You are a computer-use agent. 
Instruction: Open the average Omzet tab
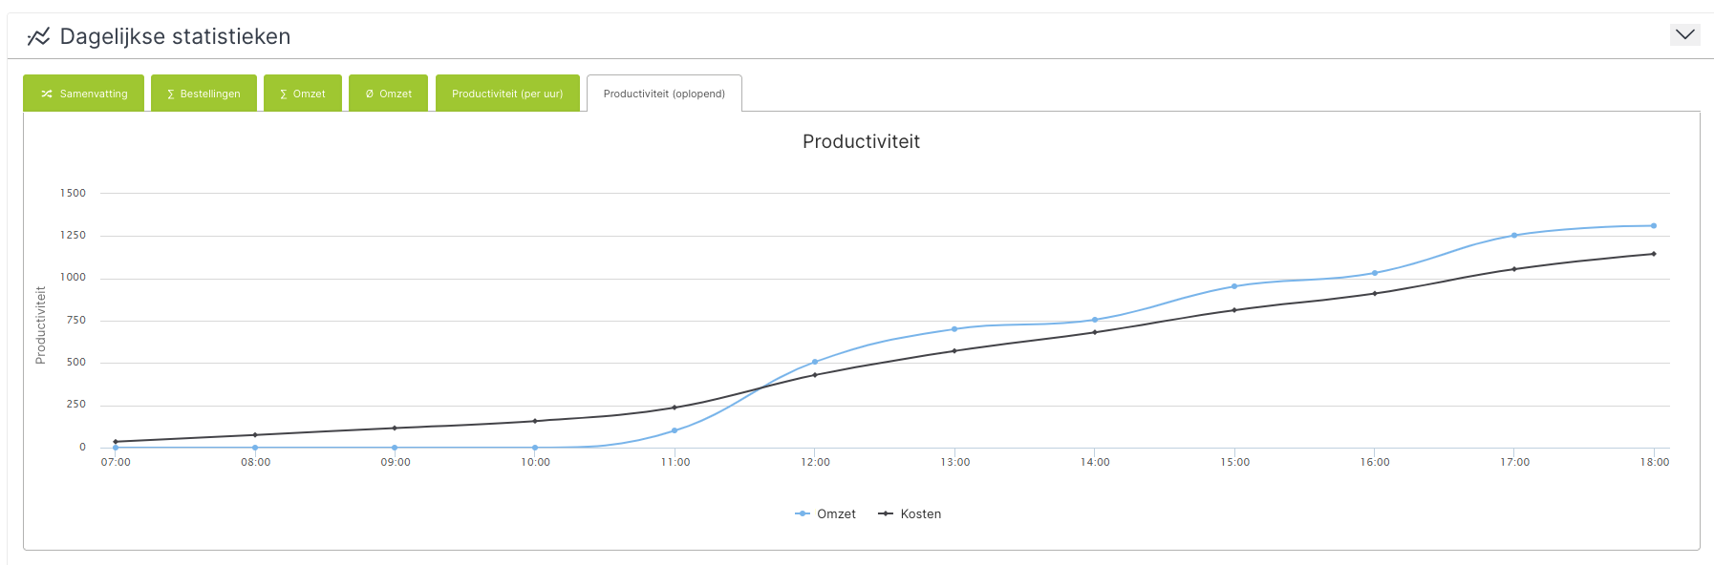[388, 94]
